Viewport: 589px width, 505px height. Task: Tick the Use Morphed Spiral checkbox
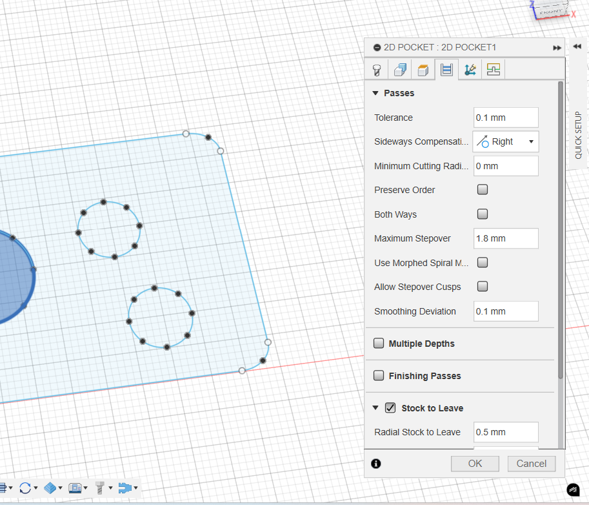pyautogui.click(x=483, y=262)
